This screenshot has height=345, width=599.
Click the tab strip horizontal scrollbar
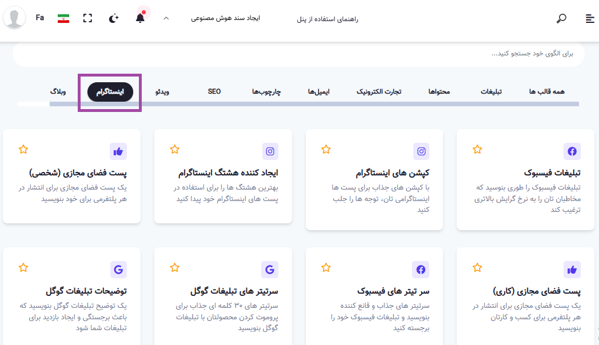pos(314,104)
